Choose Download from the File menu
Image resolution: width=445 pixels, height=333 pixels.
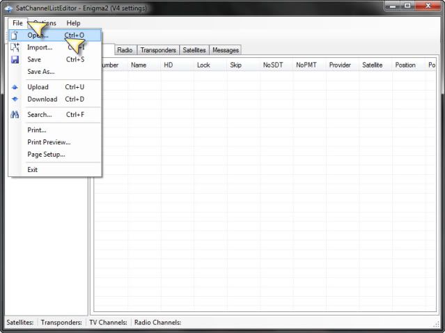click(55, 99)
